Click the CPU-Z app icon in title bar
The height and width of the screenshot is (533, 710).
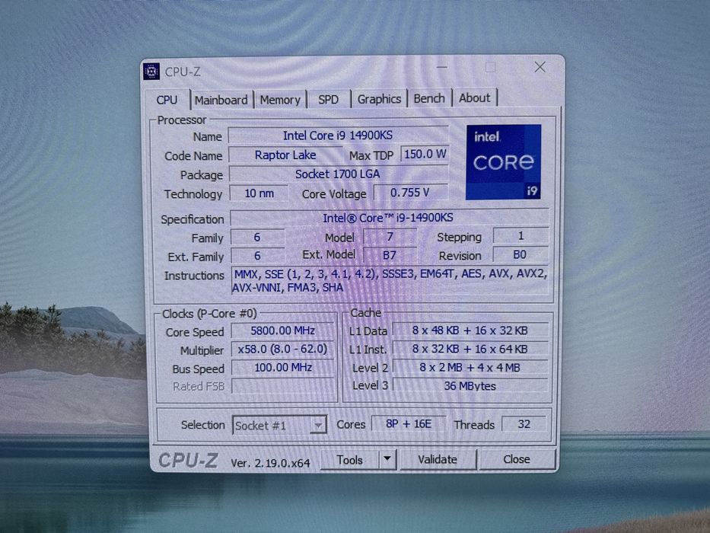point(151,71)
